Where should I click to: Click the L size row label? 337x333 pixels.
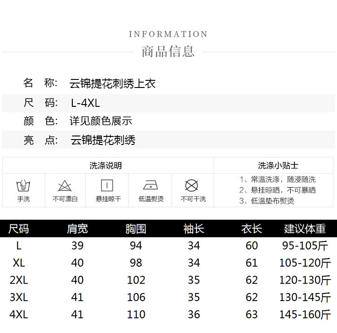click(x=19, y=245)
